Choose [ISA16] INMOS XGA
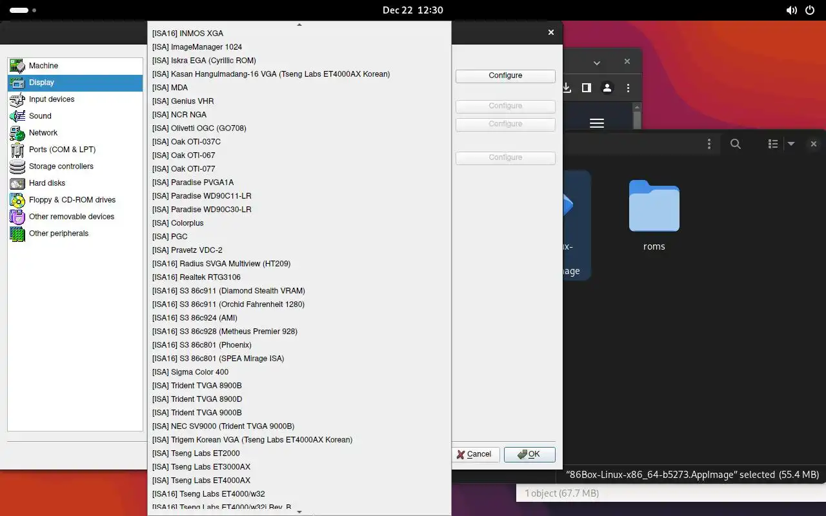This screenshot has width=826, height=516. (x=299, y=34)
